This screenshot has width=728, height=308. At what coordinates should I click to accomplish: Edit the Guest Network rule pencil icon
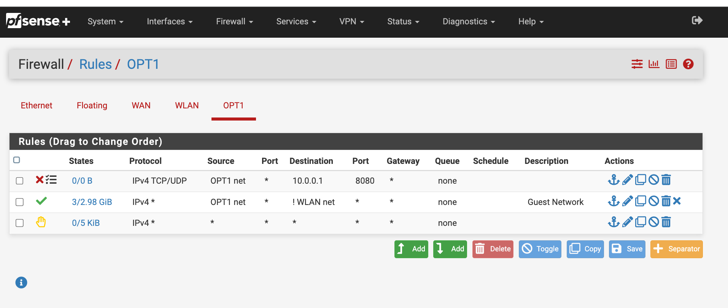628,201
